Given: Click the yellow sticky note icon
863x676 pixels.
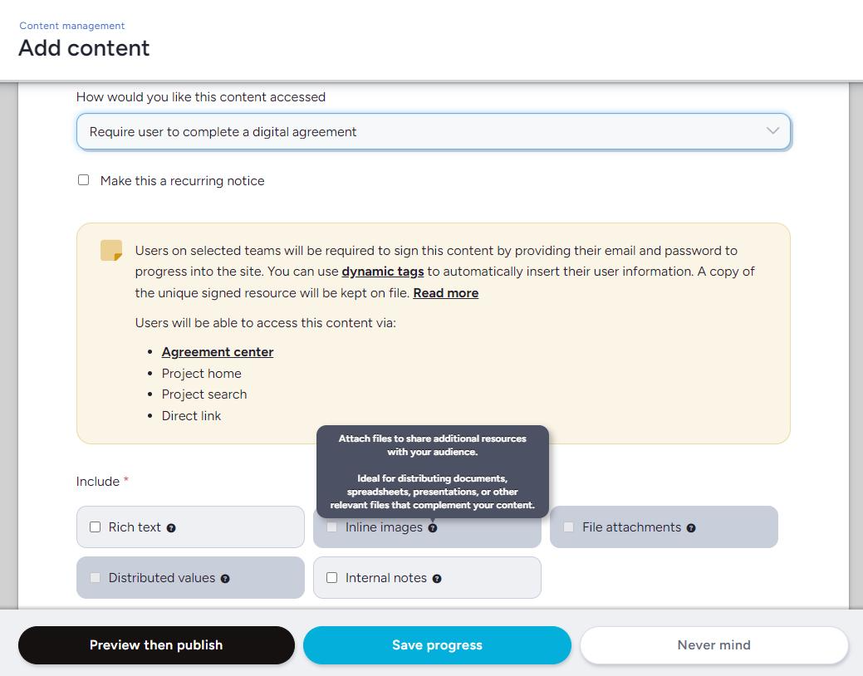Looking at the screenshot, I should pyautogui.click(x=111, y=251).
